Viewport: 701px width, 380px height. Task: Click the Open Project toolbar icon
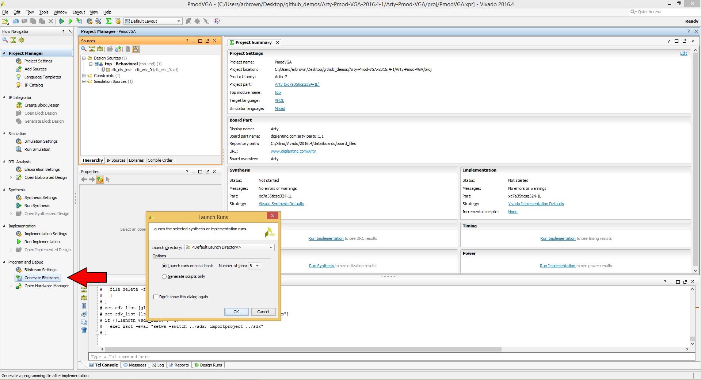coord(5,21)
